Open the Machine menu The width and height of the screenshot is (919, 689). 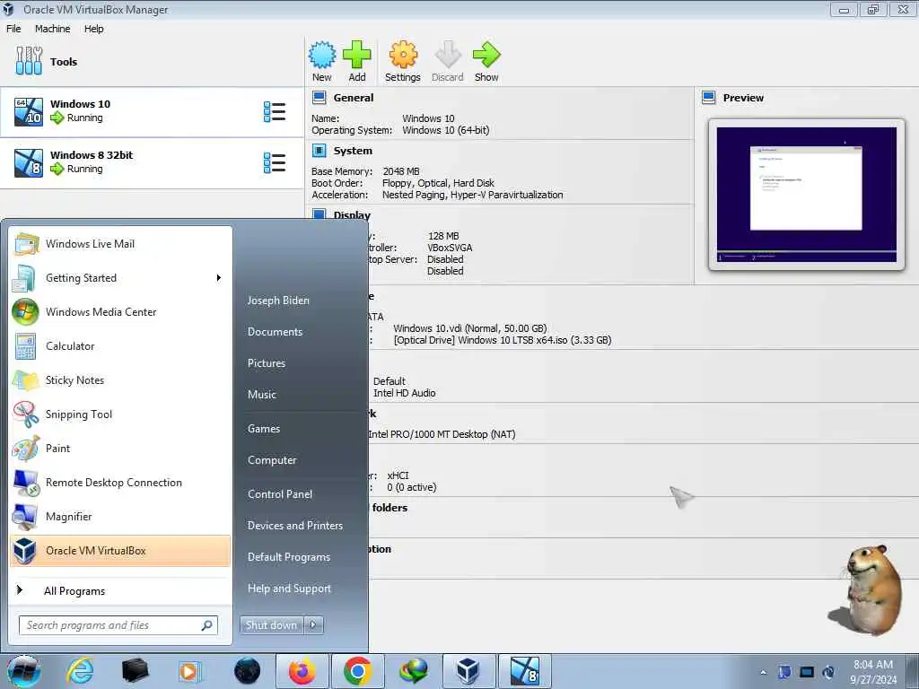click(52, 29)
